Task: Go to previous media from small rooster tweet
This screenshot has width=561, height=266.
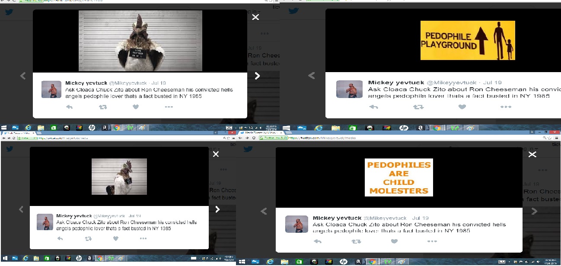Action: 21,209
